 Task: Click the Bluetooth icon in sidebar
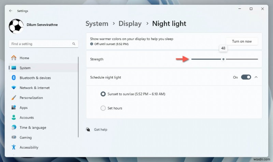(x=14, y=78)
